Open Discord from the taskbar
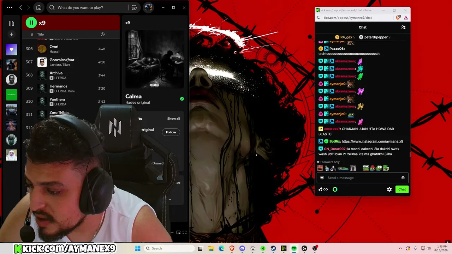Image resolution: width=452 pixels, height=254 pixels. coord(242,248)
